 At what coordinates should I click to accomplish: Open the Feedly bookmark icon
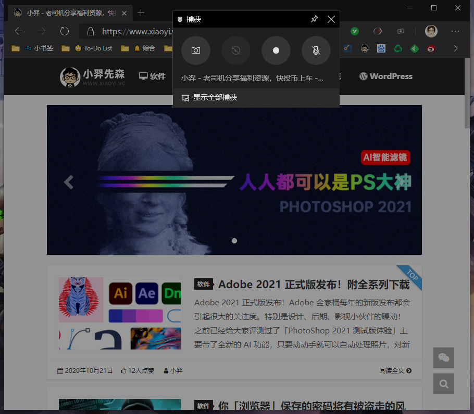coord(414,48)
